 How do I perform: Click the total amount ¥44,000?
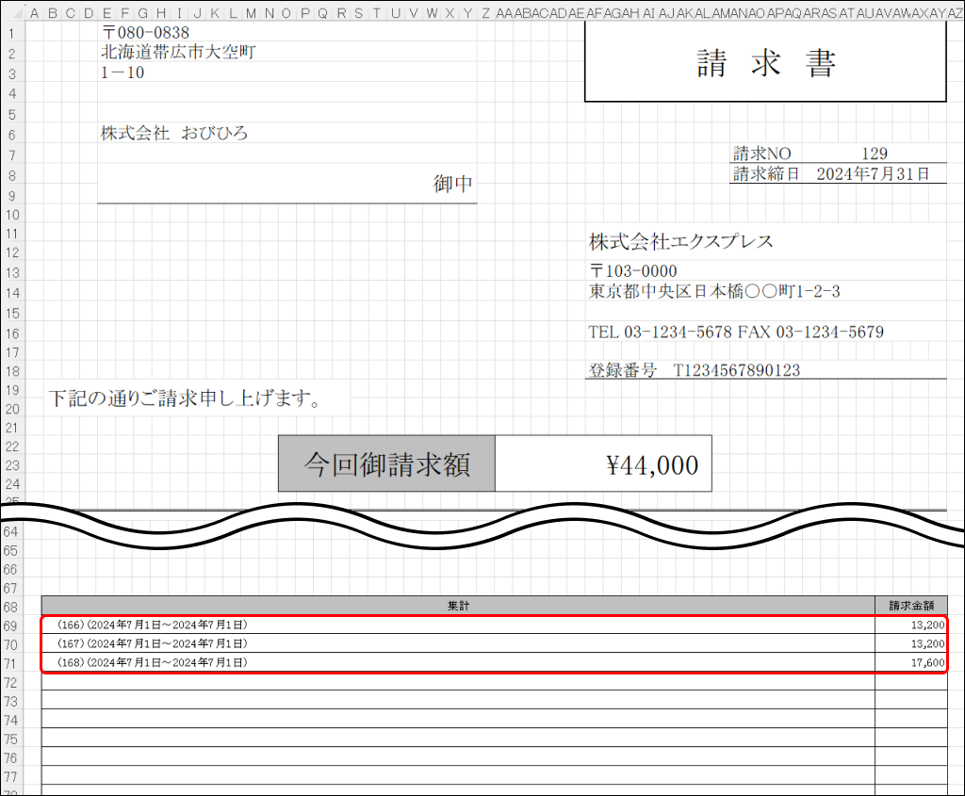click(x=603, y=463)
